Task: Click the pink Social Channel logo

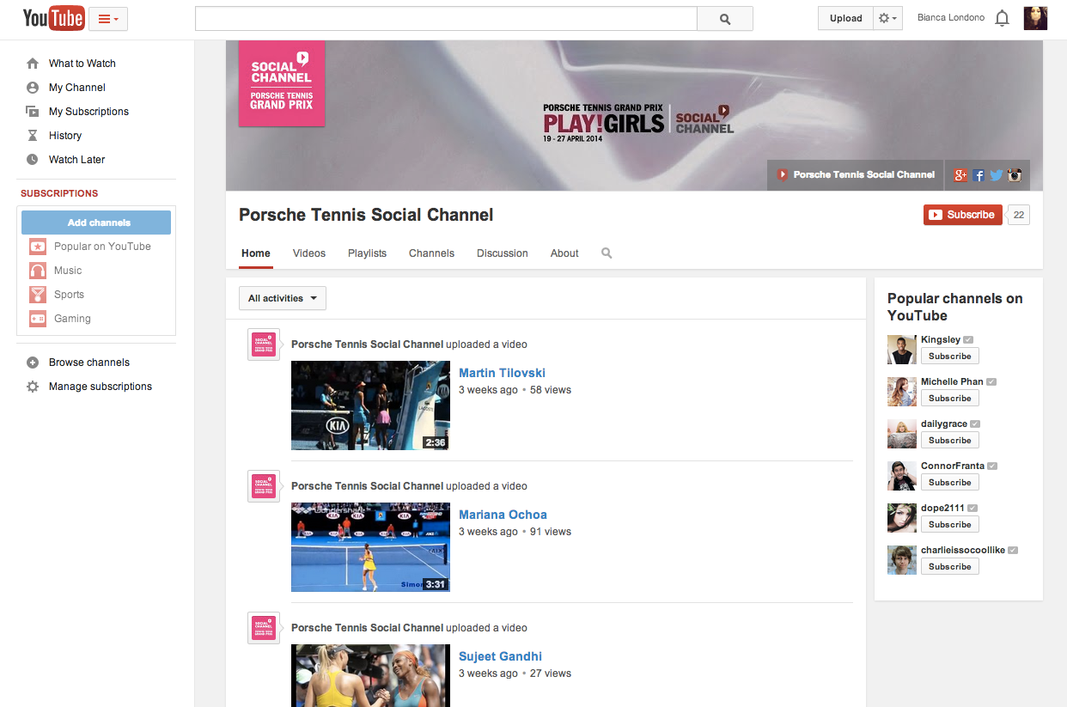Action: coord(281,83)
